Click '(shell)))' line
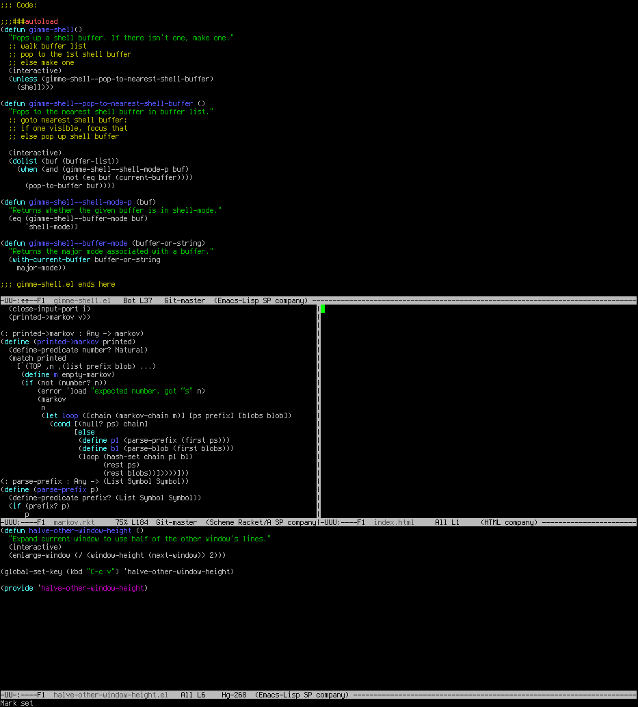The height and width of the screenshot is (707, 638). (35, 87)
